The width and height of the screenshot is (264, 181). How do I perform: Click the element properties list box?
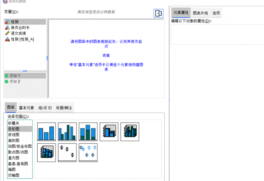tap(217, 34)
